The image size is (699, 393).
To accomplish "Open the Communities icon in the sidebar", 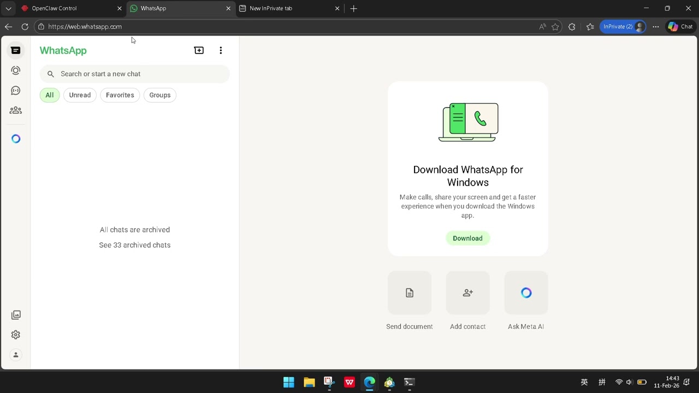I will 16,110.
